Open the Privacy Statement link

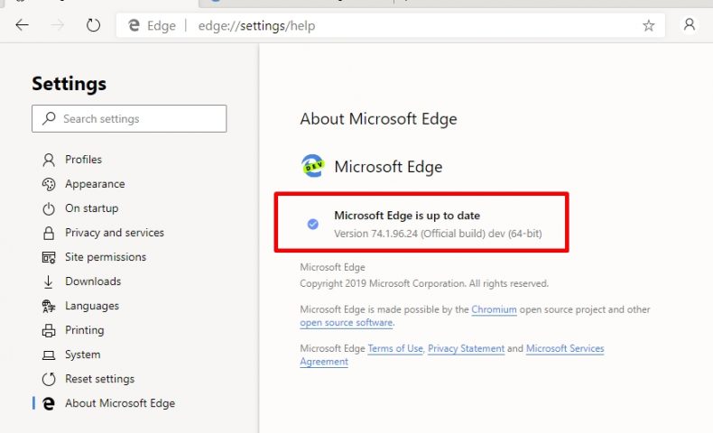[466, 348]
